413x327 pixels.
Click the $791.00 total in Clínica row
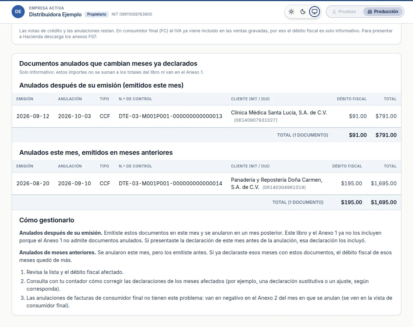pos(386,116)
